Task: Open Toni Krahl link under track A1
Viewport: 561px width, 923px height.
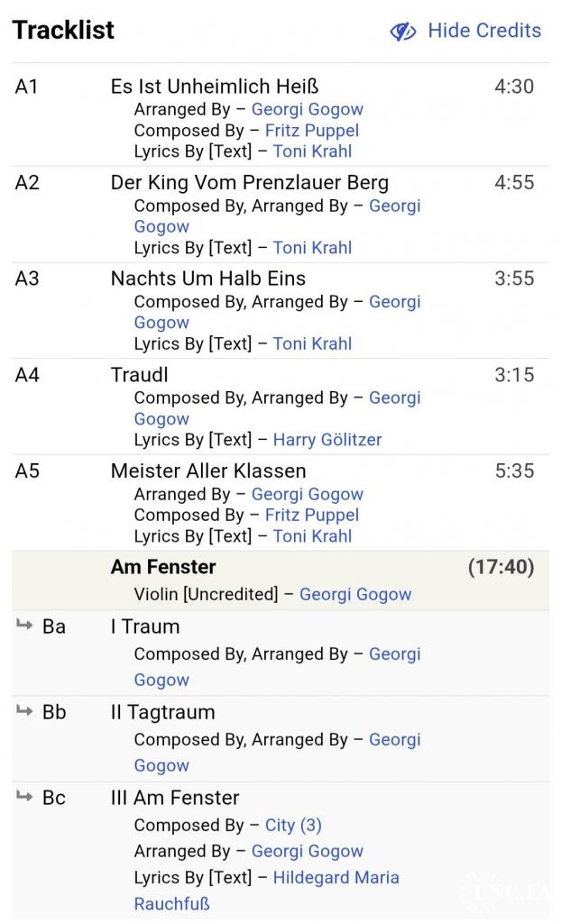Action: pyautogui.click(x=312, y=151)
